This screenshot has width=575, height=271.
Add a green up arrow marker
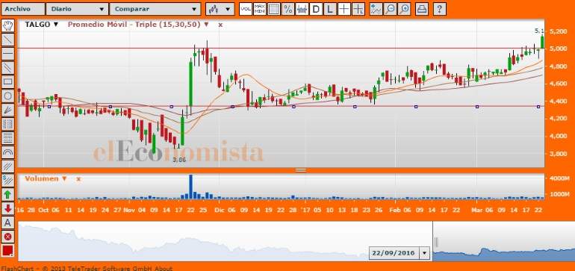[x=8, y=194]
